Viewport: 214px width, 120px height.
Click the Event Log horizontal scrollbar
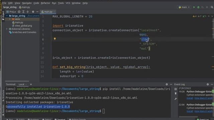(188, 117)
